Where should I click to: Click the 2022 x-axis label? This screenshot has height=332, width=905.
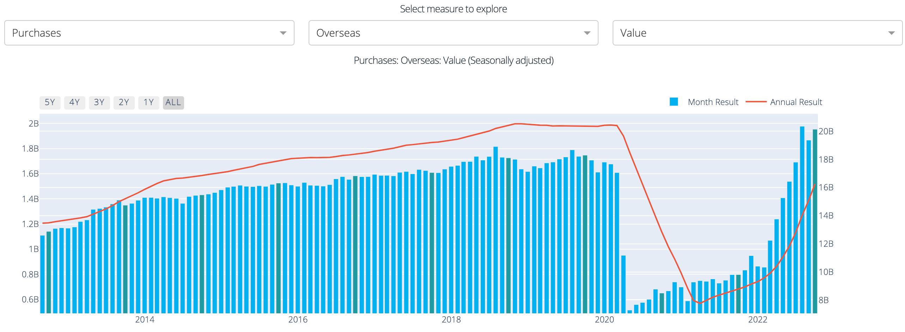[x=758, y=320]
